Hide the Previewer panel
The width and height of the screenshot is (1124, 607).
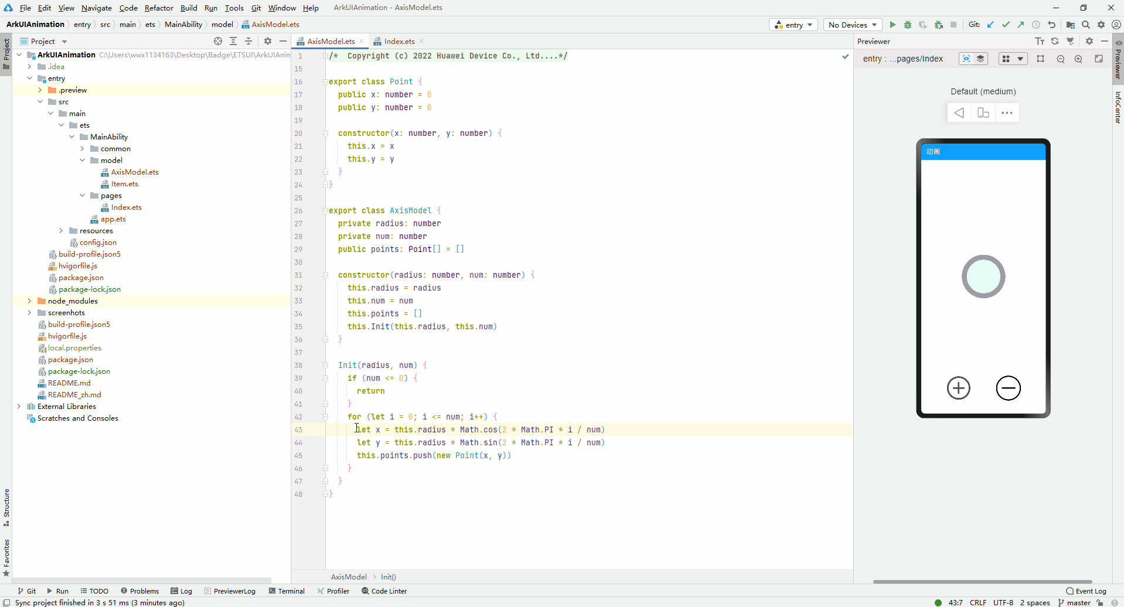1105,41
